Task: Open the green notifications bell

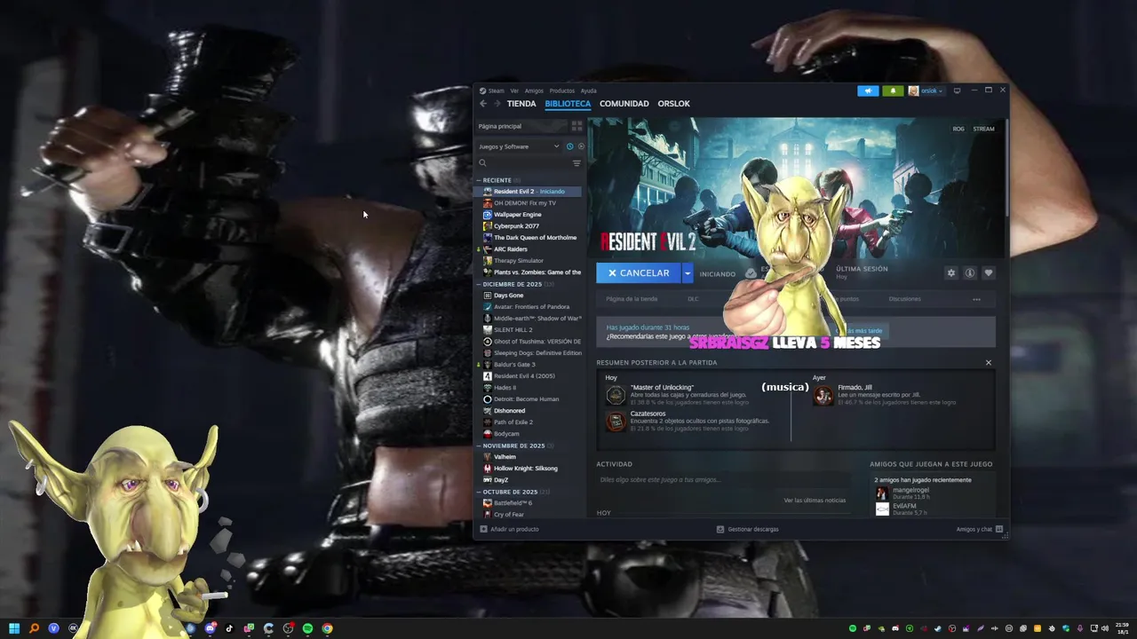Action: click(x=893, y=91)
